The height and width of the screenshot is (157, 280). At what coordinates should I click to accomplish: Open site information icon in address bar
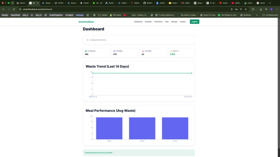click(x=20, y=9)
